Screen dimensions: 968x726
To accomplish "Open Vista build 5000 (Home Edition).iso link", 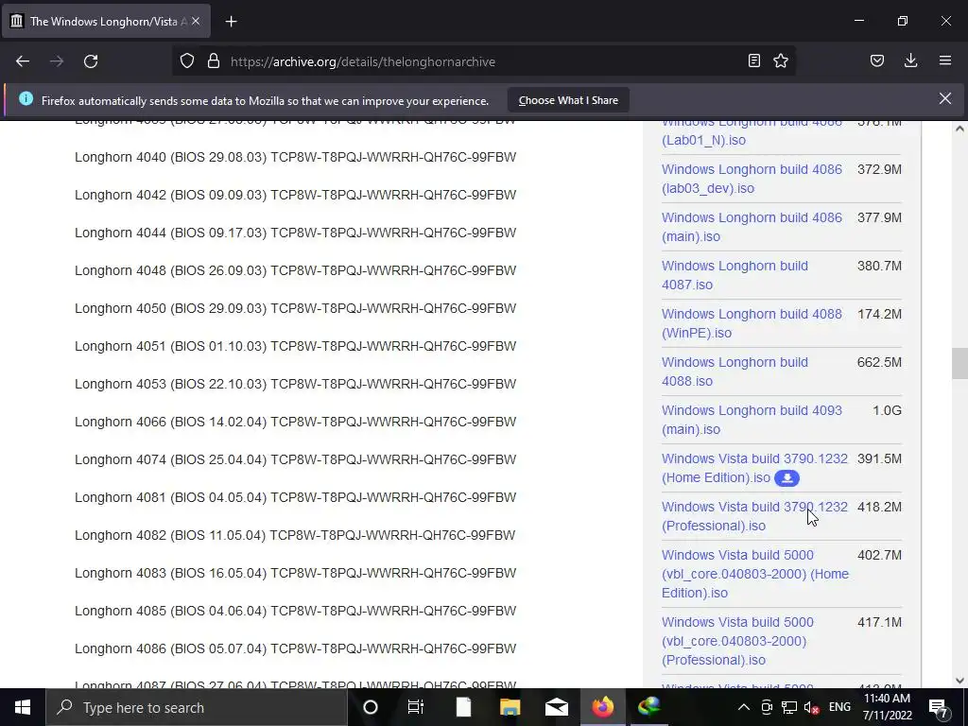I will [755, 574].
